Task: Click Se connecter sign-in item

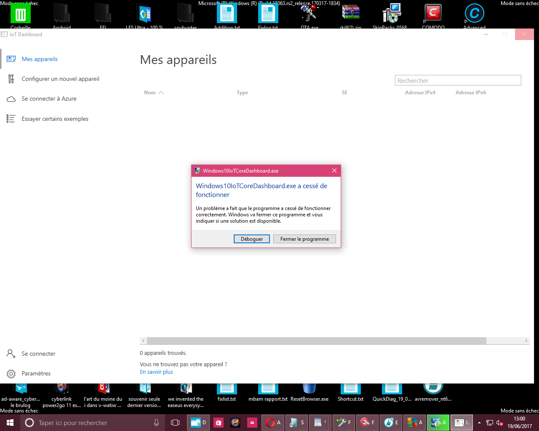Action: coord(38,354)
